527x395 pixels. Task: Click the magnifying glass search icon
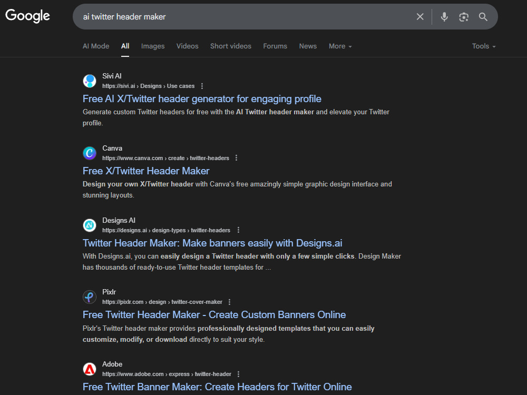click(483, 17)
